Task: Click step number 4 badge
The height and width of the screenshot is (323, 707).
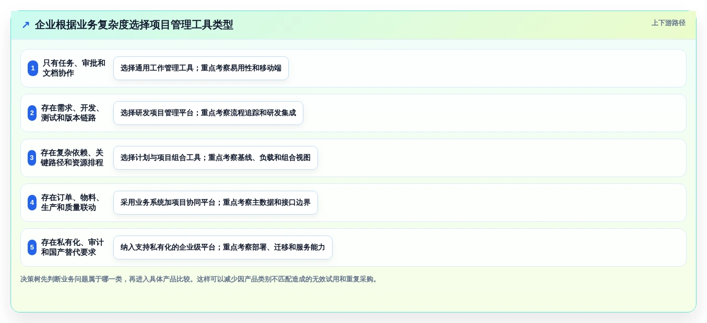Action: 32,203
